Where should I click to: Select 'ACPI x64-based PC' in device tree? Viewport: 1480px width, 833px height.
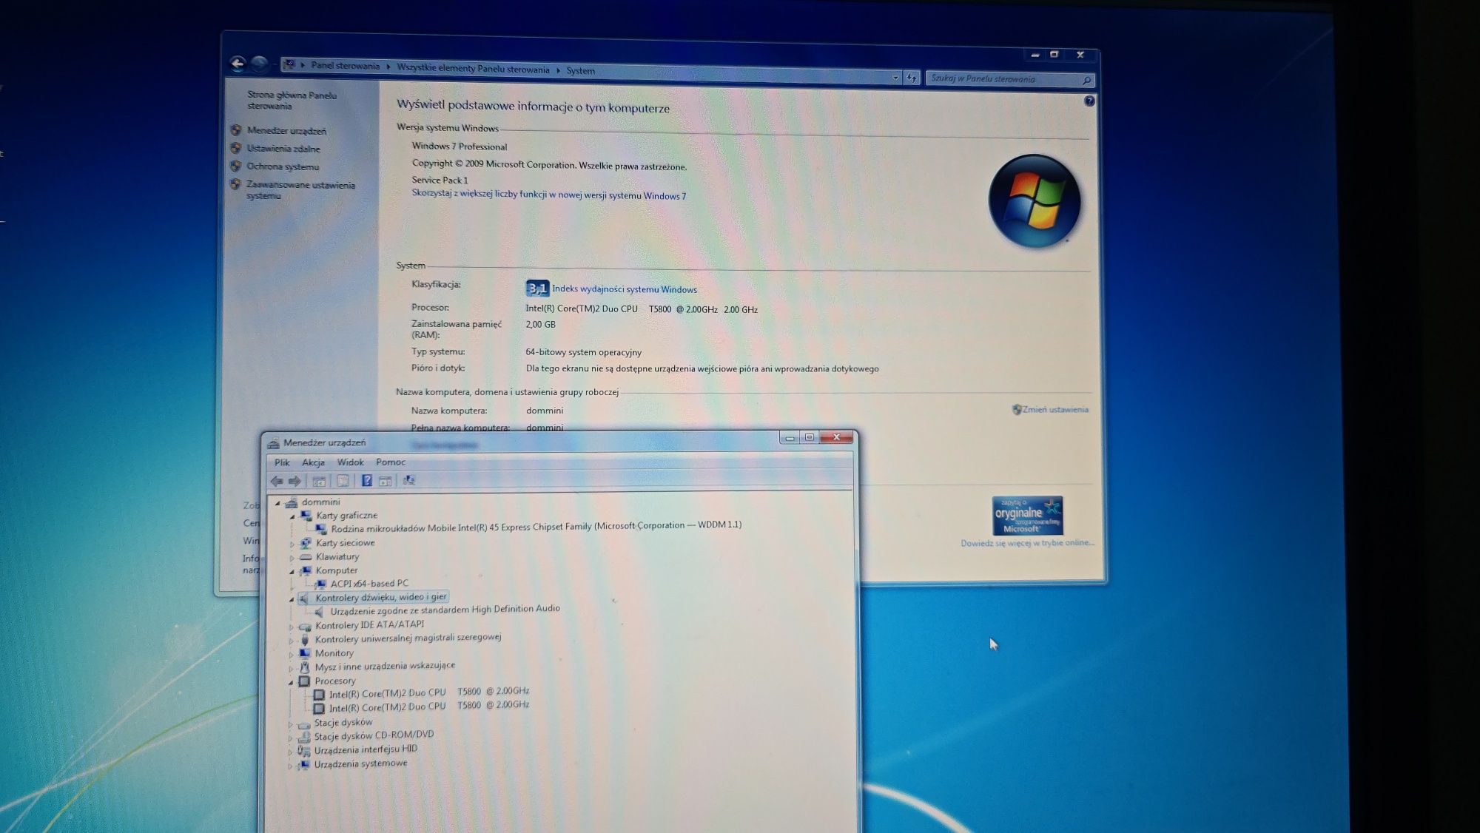click(x=369, y=584)
